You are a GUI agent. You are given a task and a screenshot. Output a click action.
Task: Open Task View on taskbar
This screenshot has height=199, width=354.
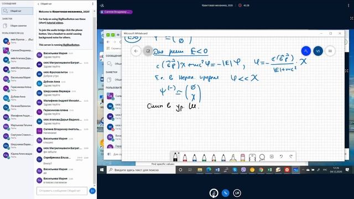(x=190, y=170)
